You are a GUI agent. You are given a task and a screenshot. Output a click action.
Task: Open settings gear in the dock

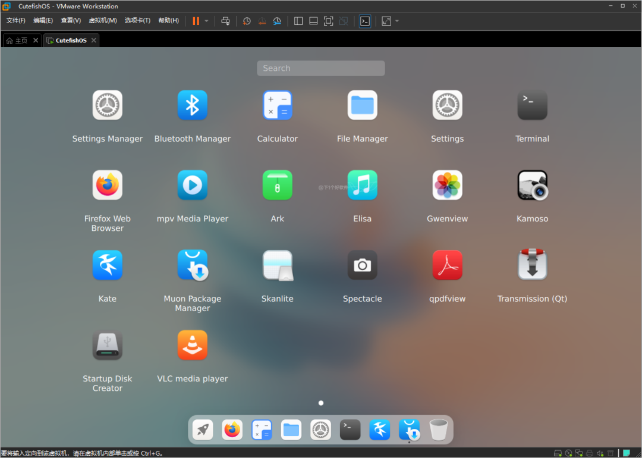[x=320, y=429]
